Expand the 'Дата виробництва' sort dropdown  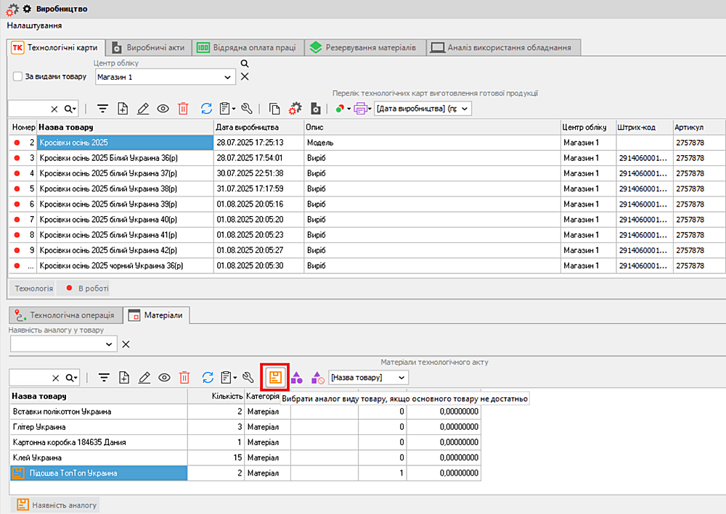464,109
